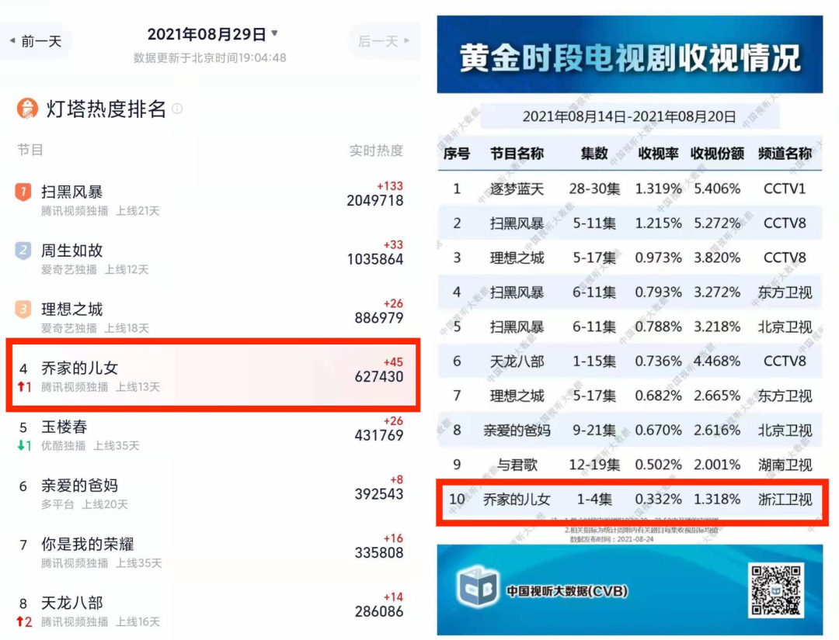Click the 4.468% share cell
The width and height of the screenshot is (839, 640).
click(x=717, y=362)
